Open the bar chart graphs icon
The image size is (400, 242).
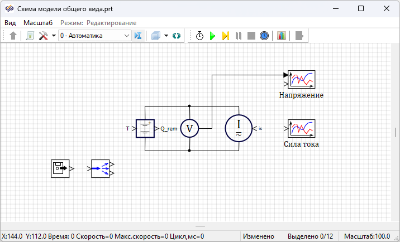pos(282,36)
